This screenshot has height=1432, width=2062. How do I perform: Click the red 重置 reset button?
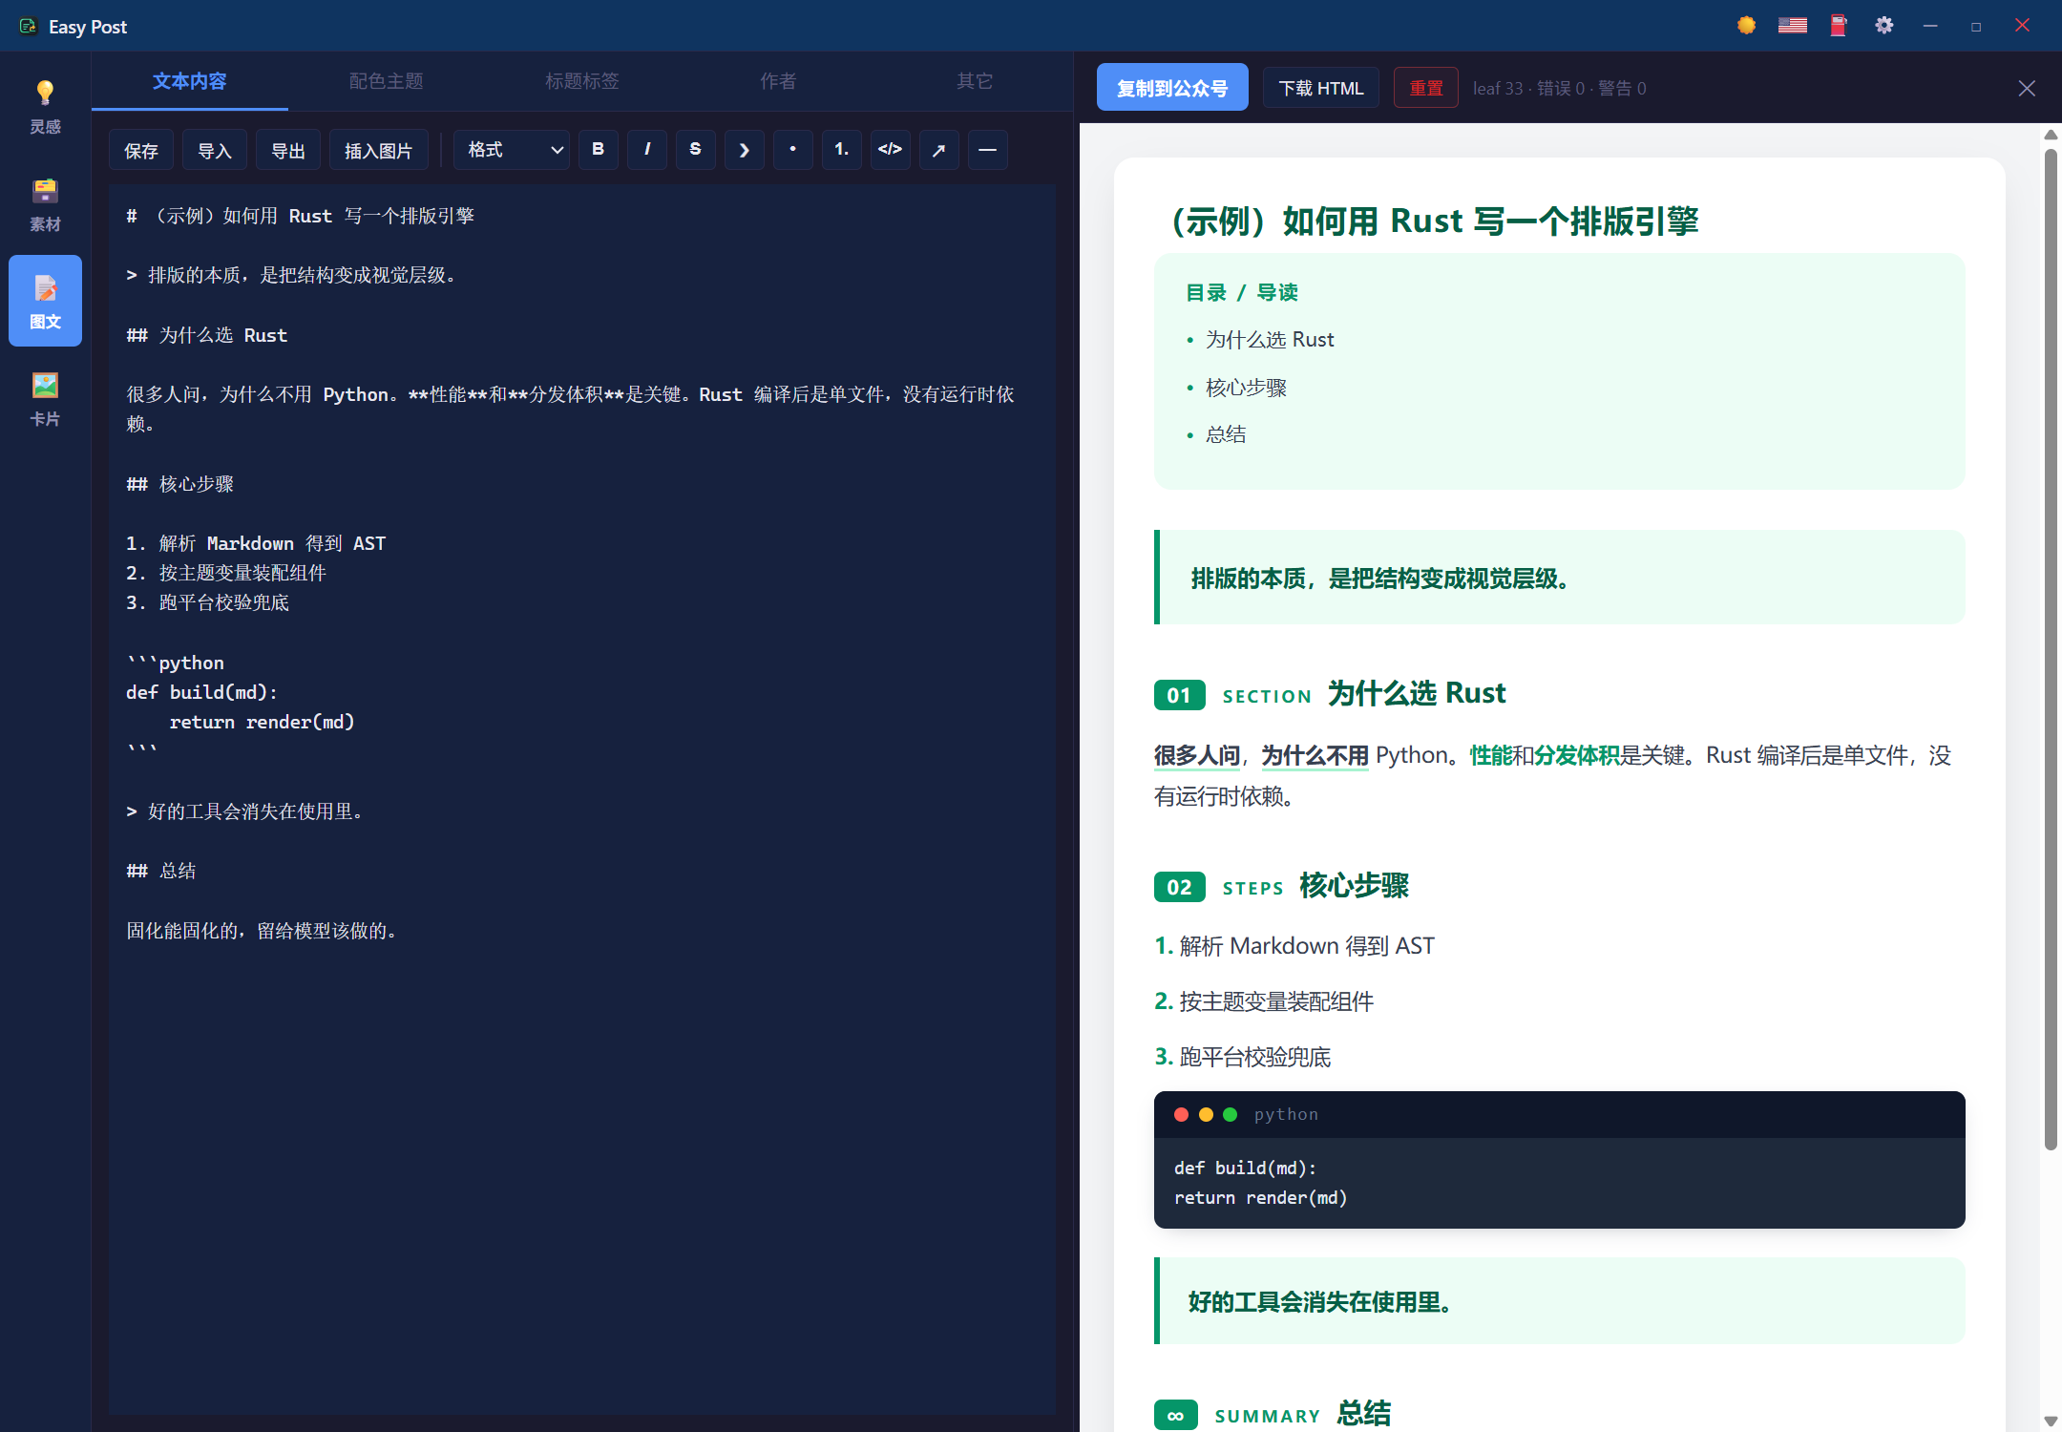click(x=1426, y=88)
